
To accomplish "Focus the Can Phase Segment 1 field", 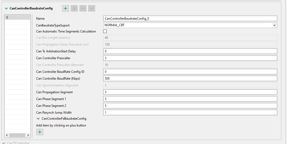I will point(190,99).
